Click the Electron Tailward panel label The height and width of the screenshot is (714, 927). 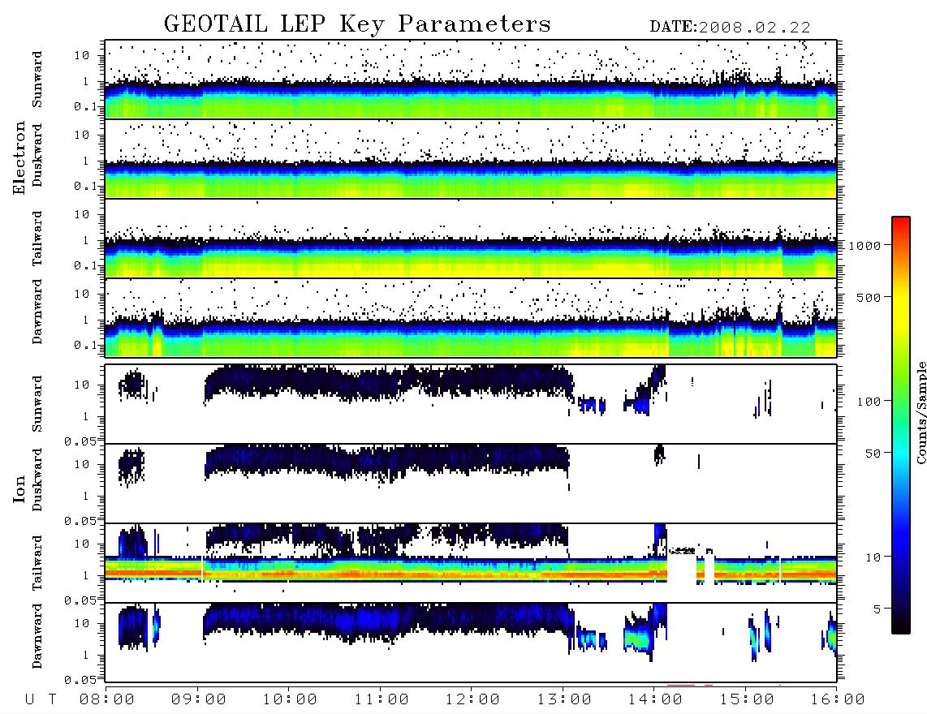tap(37, 238)
